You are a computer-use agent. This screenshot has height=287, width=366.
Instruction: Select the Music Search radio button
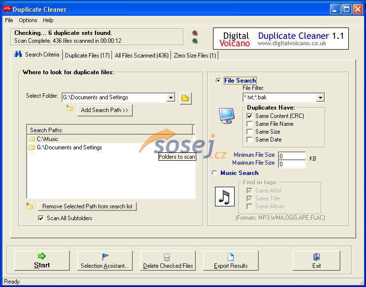pos(214,173)
